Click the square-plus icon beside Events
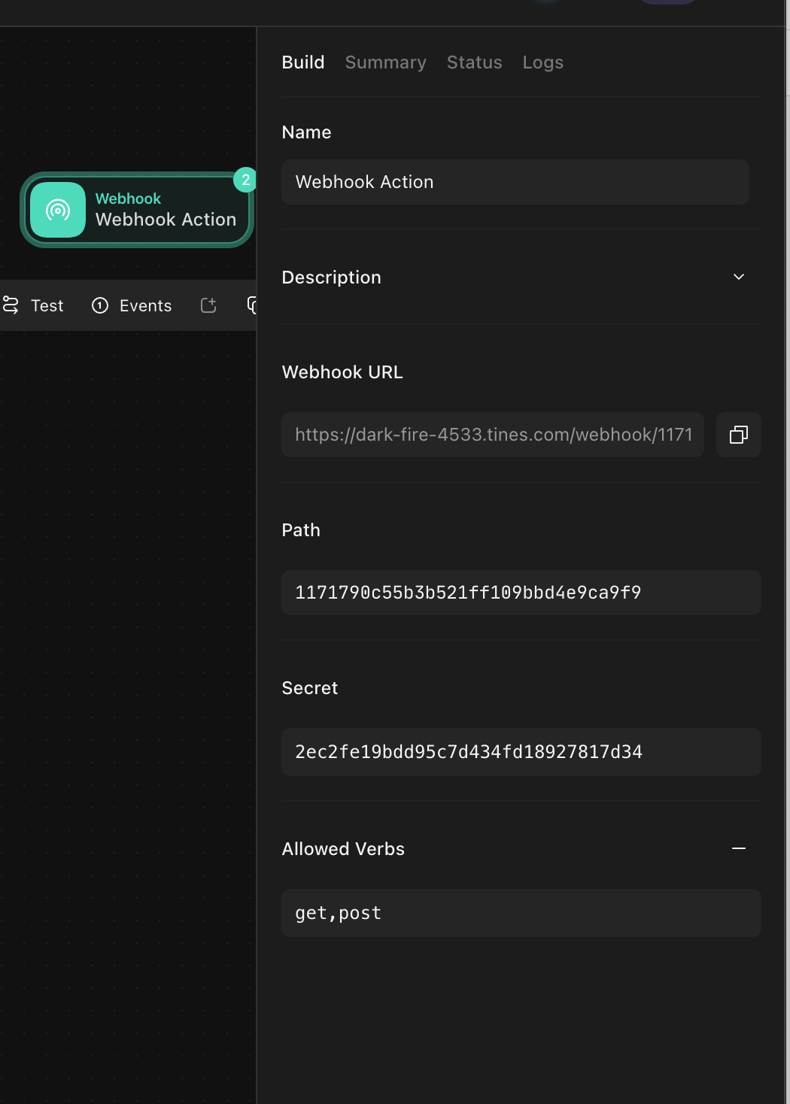Viewport: 790px width, 1104px height. (208, 305)
